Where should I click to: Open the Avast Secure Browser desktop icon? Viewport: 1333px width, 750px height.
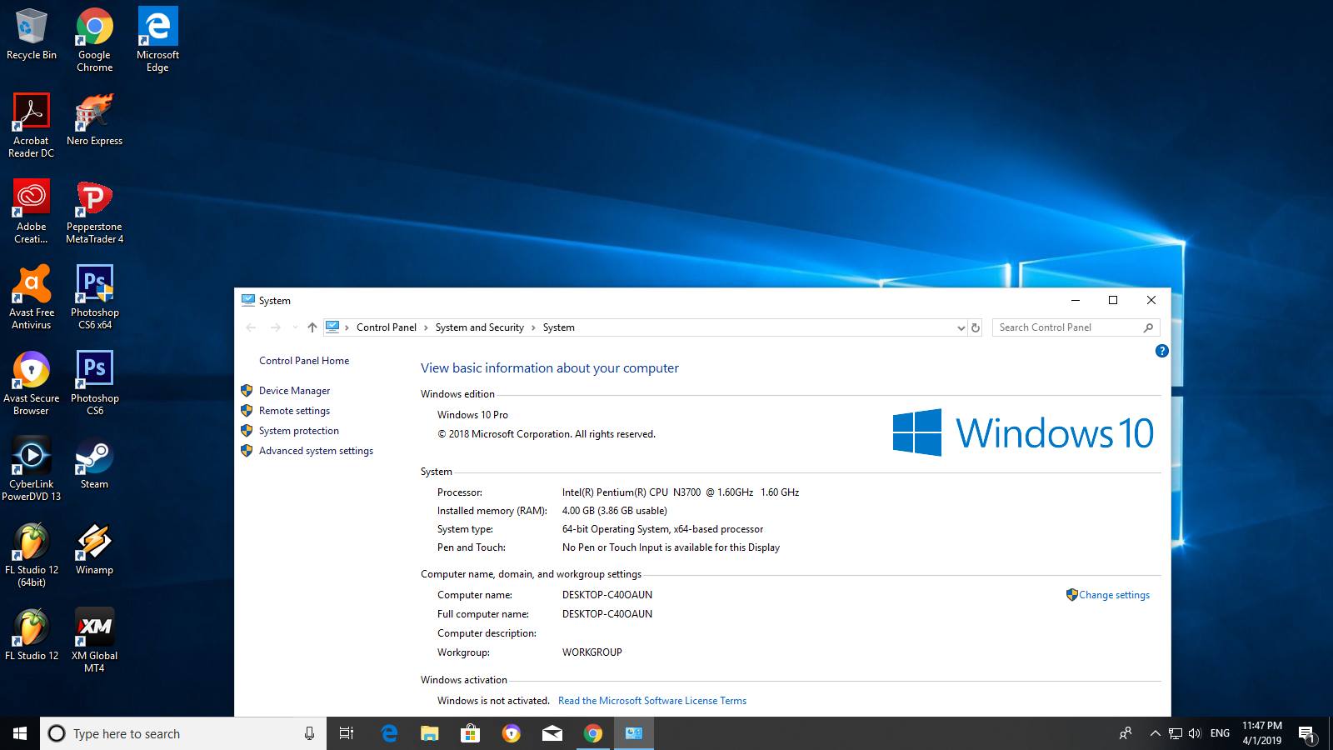(31, 383)
